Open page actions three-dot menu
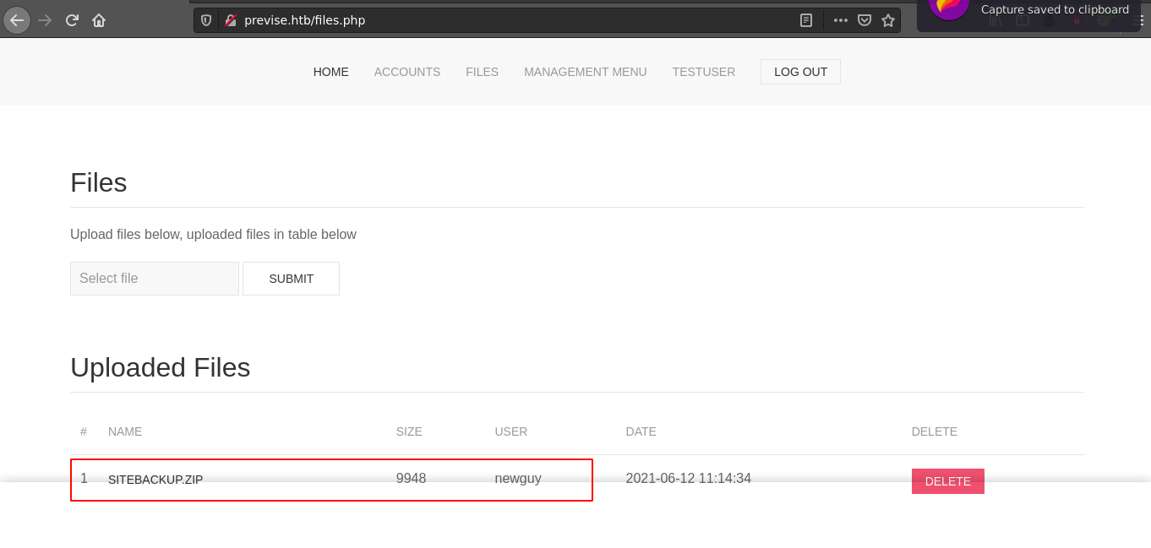This screenshot has height=548, width=1151. 840,20
